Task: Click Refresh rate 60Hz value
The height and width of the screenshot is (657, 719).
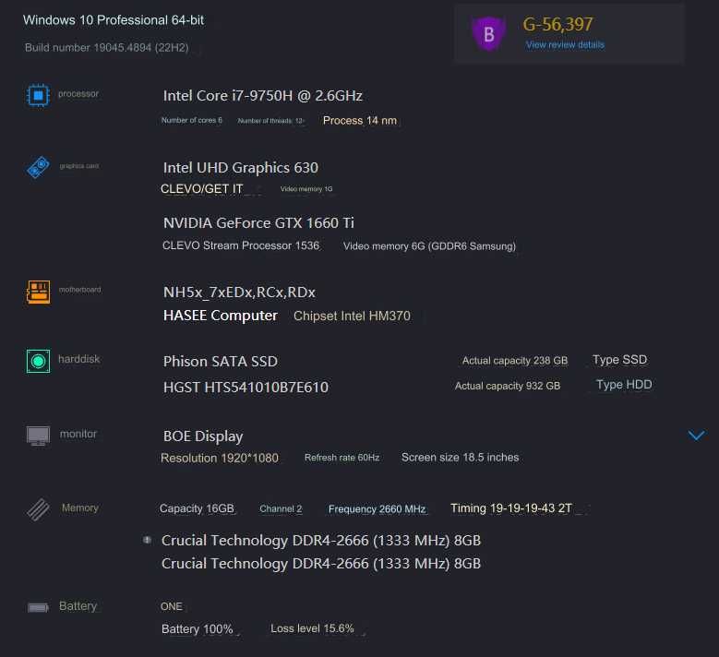Action: [x=342, y=458]
